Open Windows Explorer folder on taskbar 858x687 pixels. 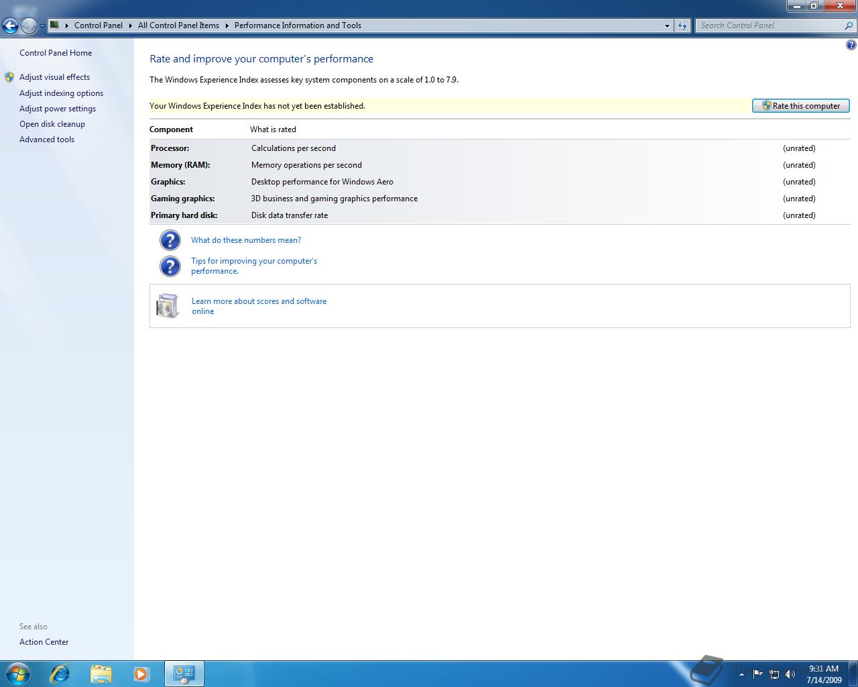tap(101, 674)
